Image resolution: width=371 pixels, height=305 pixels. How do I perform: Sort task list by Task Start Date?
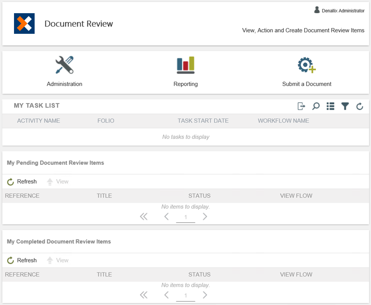click(x=203, y=121)
